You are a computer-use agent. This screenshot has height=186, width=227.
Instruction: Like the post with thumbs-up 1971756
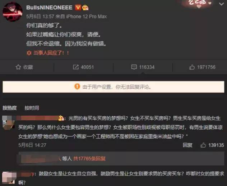(192, 67)
